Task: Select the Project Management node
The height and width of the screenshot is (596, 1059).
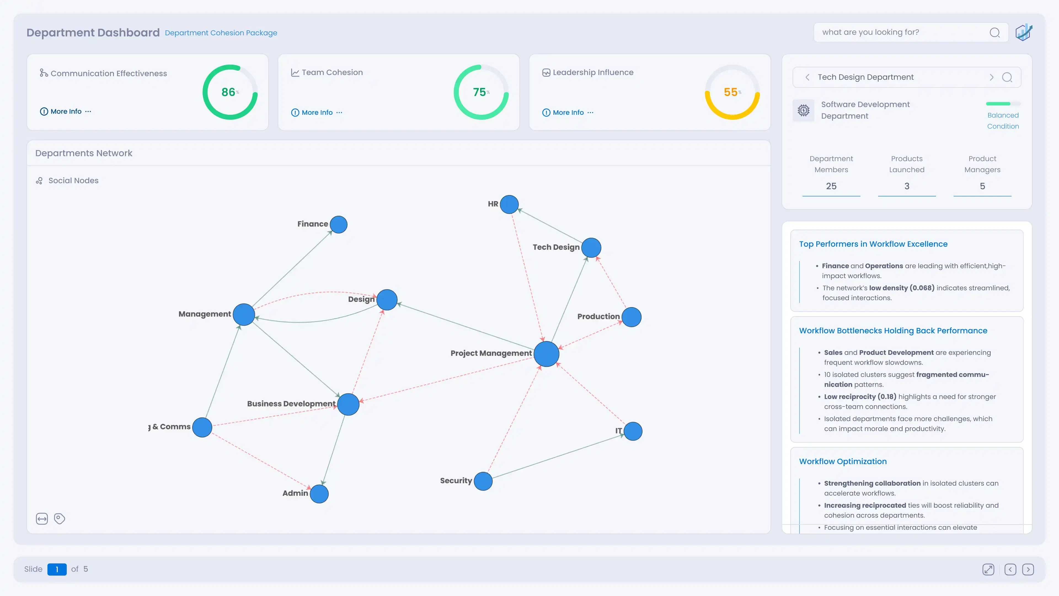Action: click(x=546, y=354)
